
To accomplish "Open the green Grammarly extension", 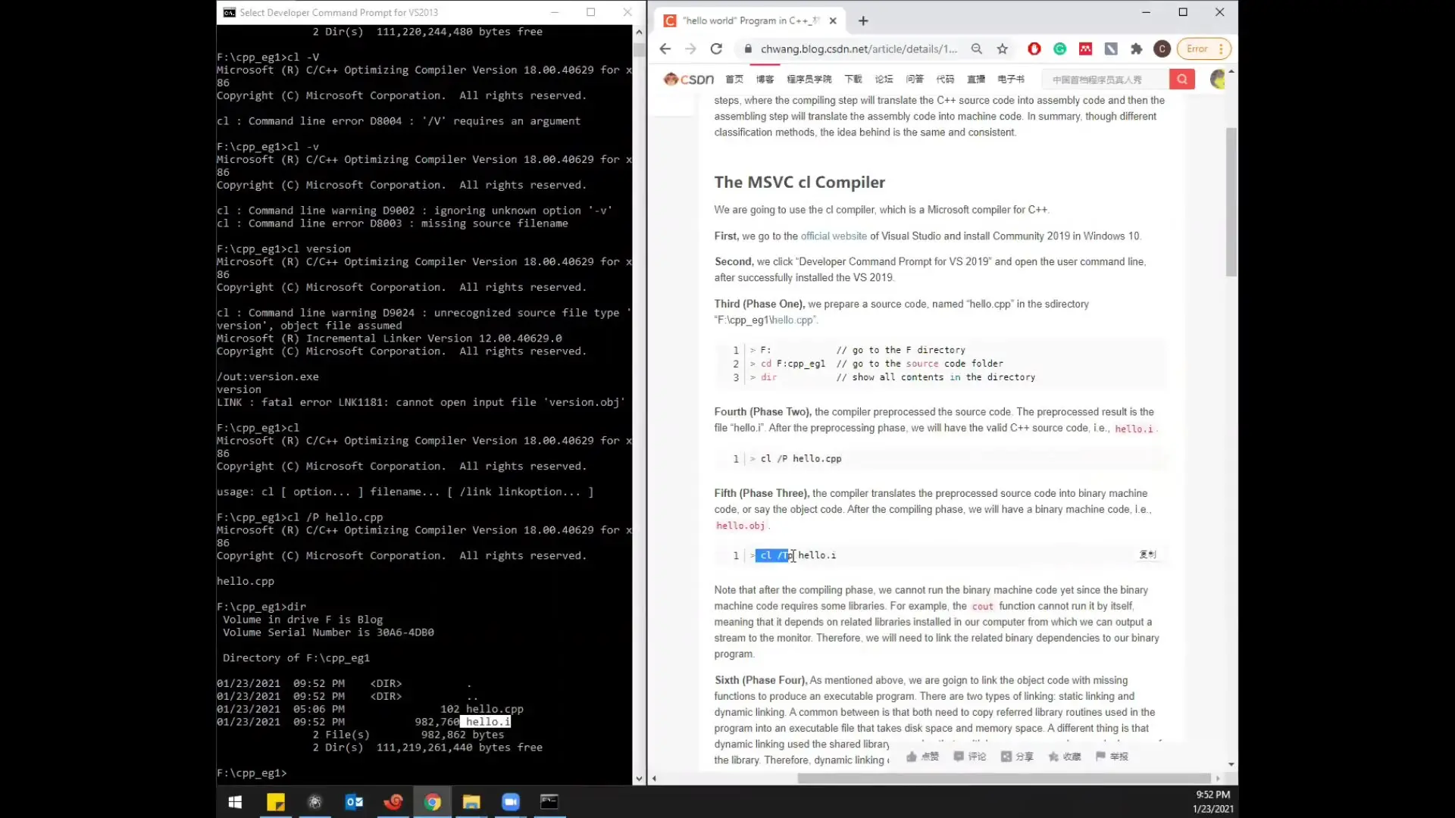I will pyautogui.click(x=1060, y=49).
